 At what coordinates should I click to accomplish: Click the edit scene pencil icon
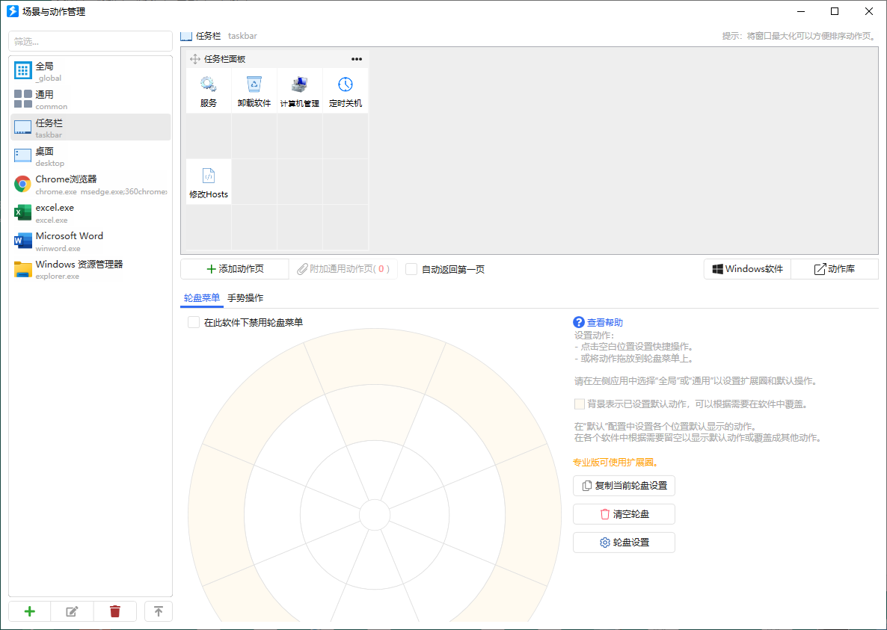click(x=72, y=611)
